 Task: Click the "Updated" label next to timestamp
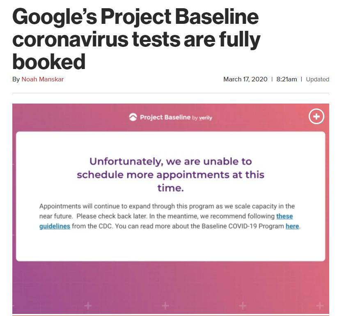pyautogui.click(x=317, y=79)
